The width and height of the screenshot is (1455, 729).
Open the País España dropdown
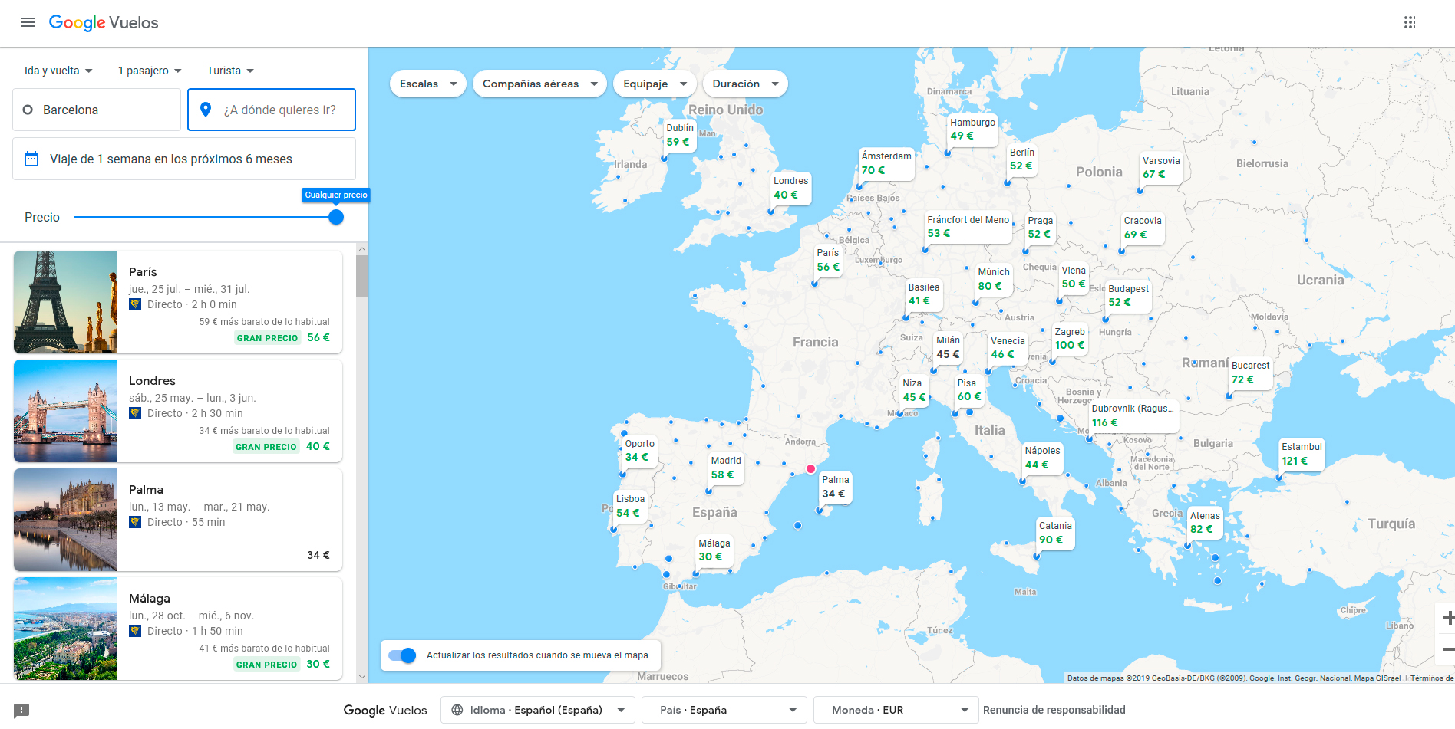[x=724, y=710]
